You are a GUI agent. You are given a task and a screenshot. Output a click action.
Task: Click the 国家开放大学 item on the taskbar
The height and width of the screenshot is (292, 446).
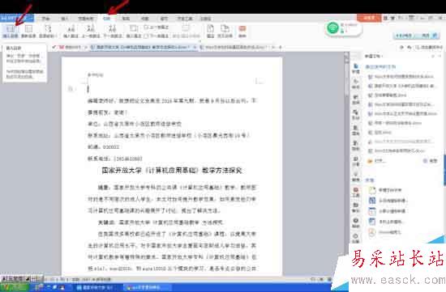click(97, 287)
